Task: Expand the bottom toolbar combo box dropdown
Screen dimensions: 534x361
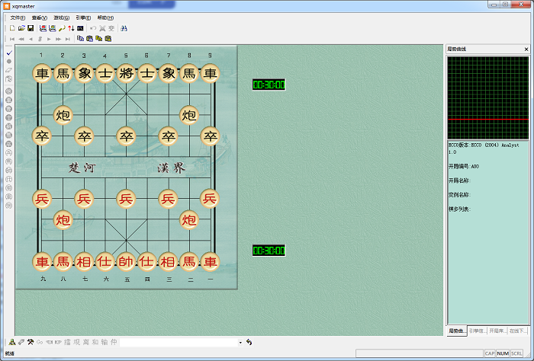Action: coord(240,343)
